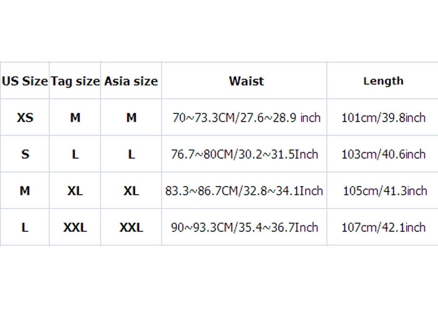Select waist value 76.7~80CM/30.2~31.5Inch
This screenshot has height=313, width=438.
[244, 154]
